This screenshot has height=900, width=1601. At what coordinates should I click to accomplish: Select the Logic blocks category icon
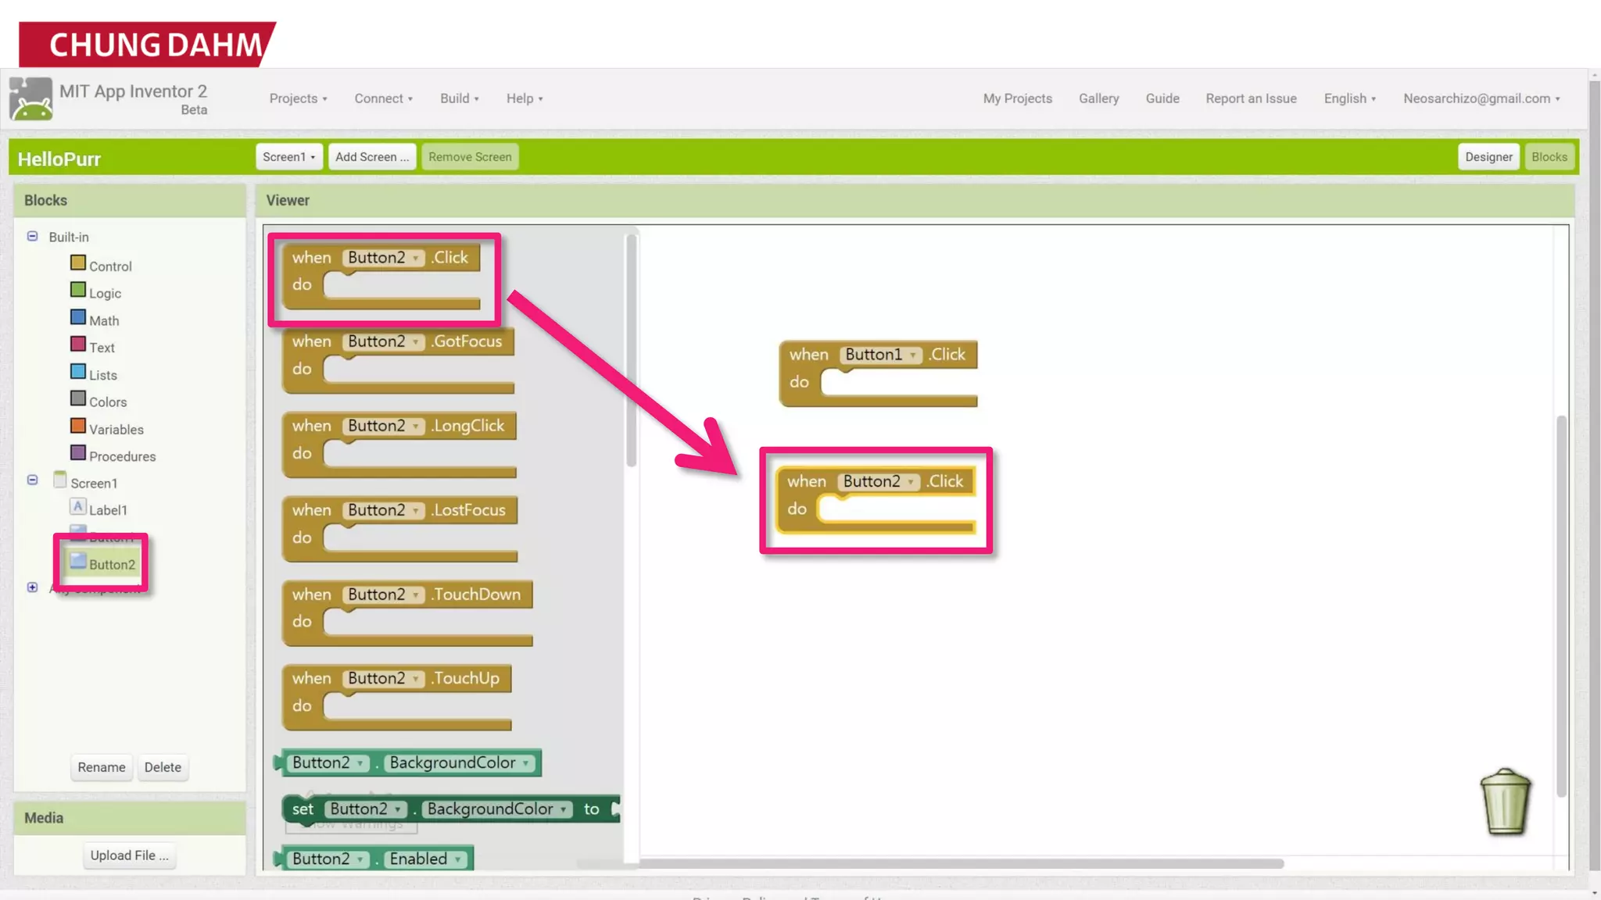[x=78, y=291]
